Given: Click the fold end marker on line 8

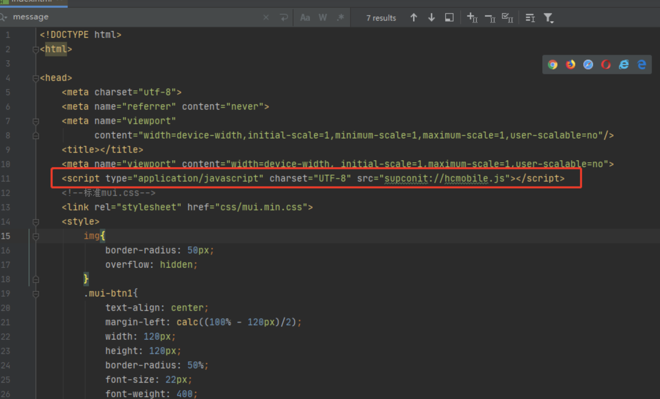Looking at the screenshot, I should 36,136.
